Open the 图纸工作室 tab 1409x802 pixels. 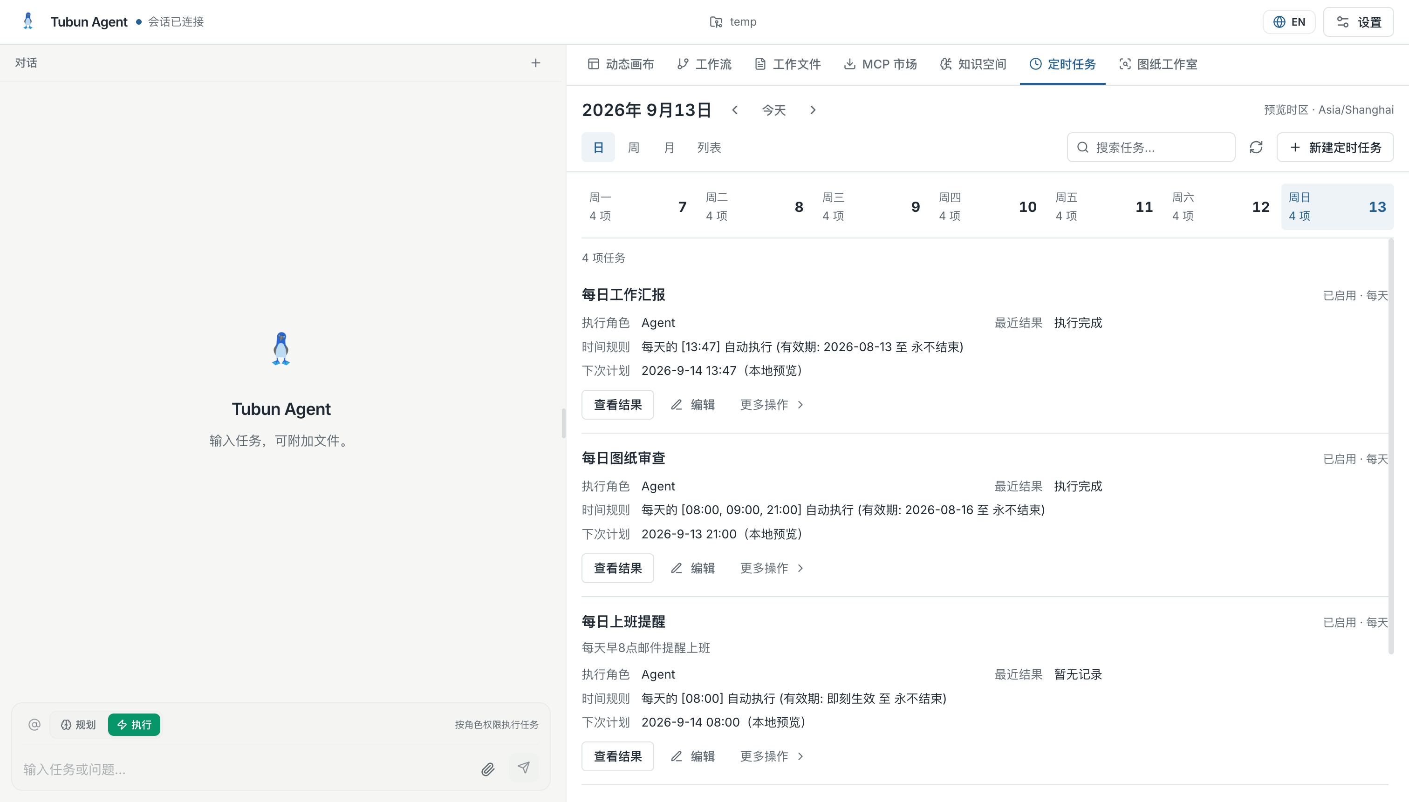point(1158,64)
